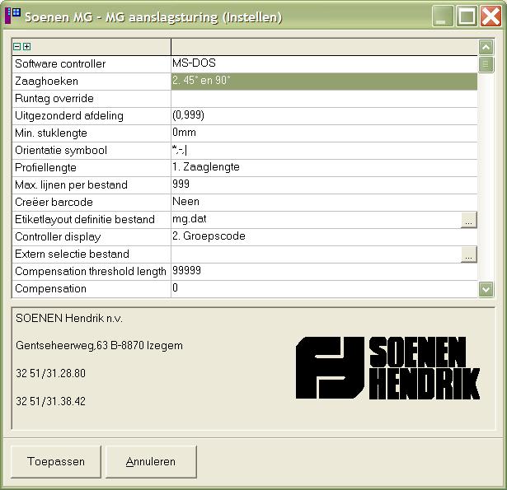Open Controller display value '2. Groepscode'

pos(324,236)
